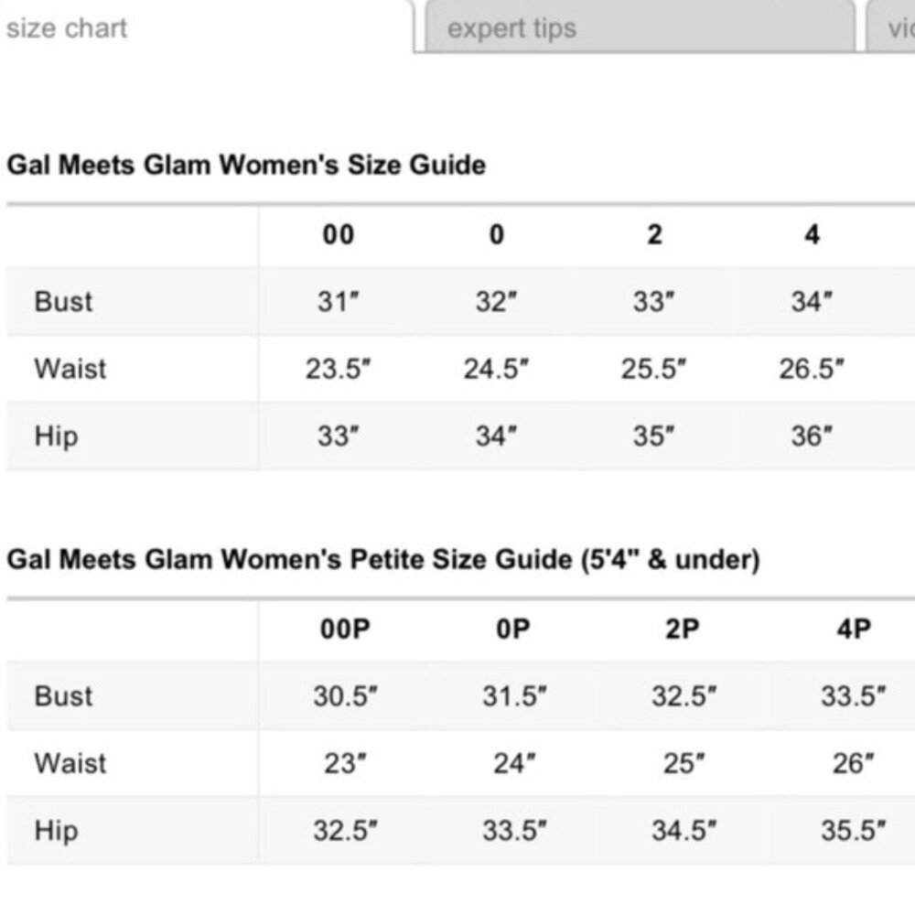Select the size 4 column header

[812, 235]
